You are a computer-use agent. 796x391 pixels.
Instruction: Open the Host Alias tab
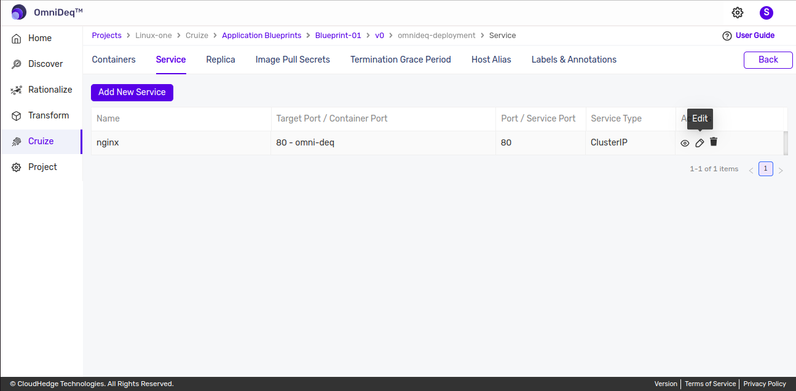pyautogui.click(x=491, y=60)
